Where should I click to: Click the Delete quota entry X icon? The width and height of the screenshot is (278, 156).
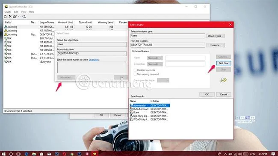(x=10, y=17)
